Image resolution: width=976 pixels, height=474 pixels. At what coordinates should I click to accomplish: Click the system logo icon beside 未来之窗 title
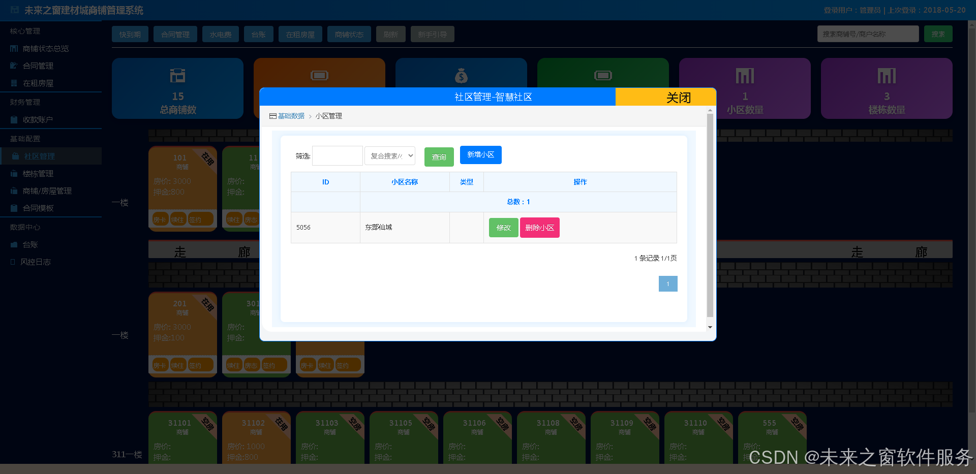click(15, 10)
